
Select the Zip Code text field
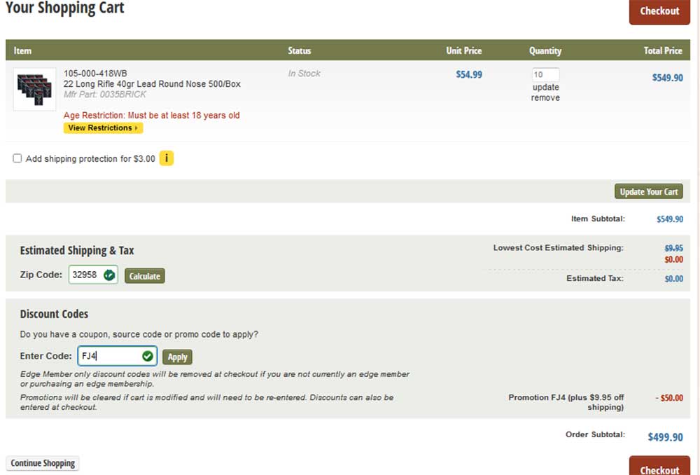86,275
